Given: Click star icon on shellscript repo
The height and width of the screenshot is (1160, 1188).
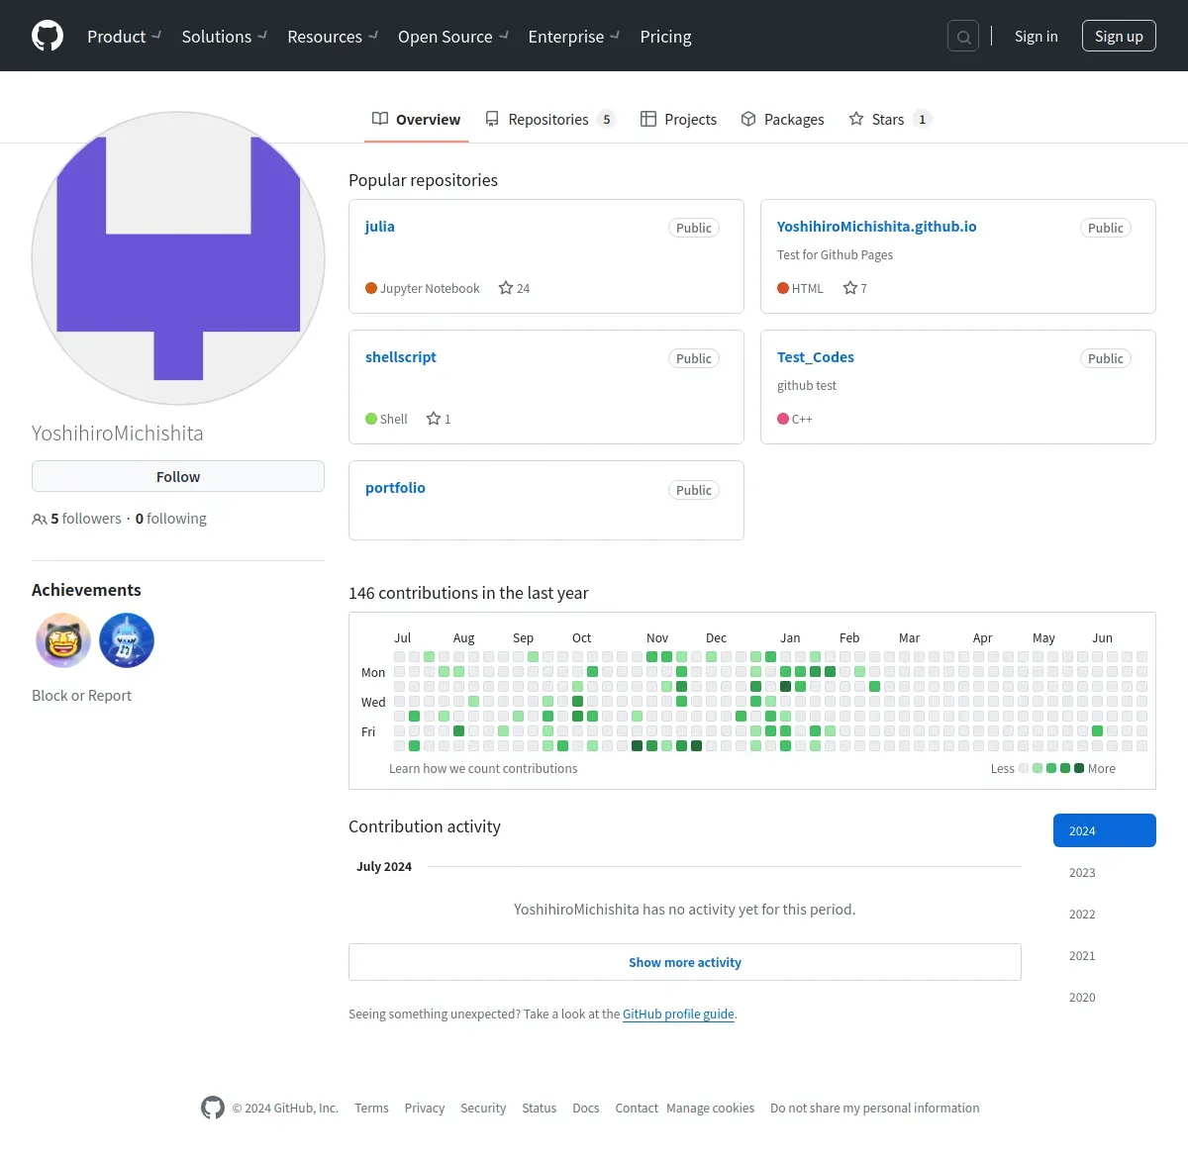Looking at the screenshot, I should coord(434,419).
